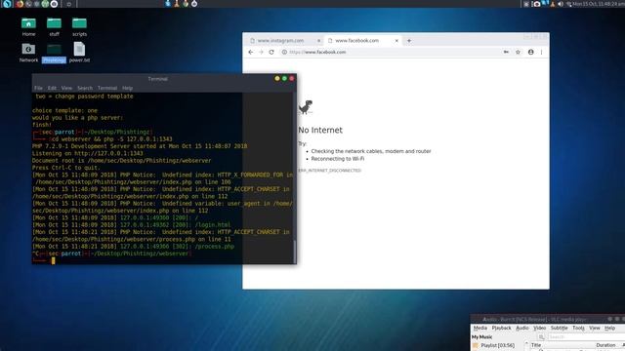625x351 pixels.
Task: Open the Terminal menu in the Terminal window
Action: click(107, 88)
